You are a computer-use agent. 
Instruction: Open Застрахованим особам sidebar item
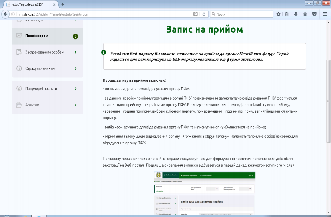[x=48, y=52]
